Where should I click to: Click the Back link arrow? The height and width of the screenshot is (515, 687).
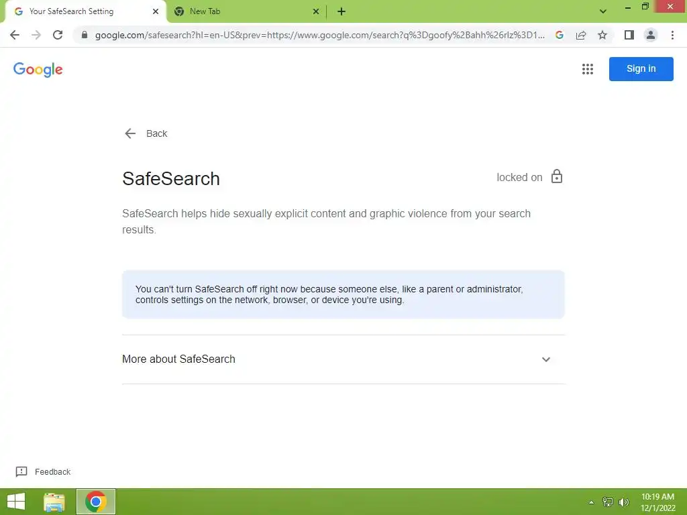[x=130, y=133]
